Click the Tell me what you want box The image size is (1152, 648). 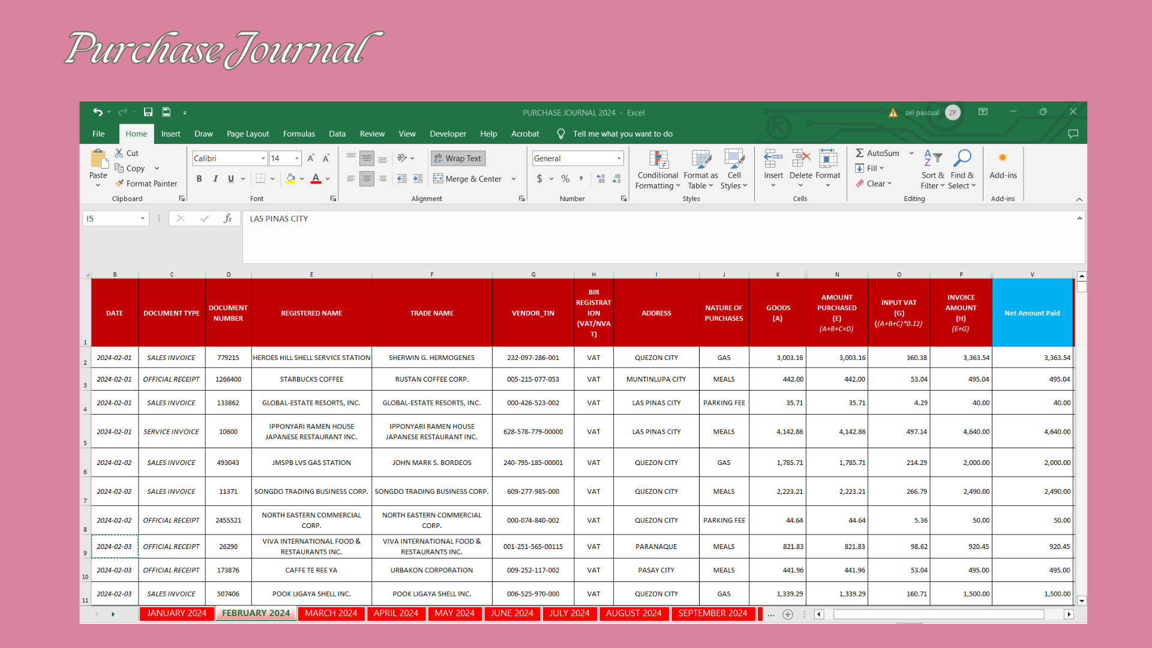tap(622, 134)
